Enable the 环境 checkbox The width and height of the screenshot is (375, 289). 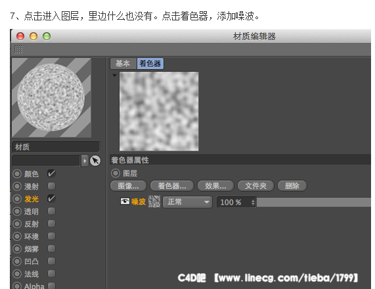point(51,236)
